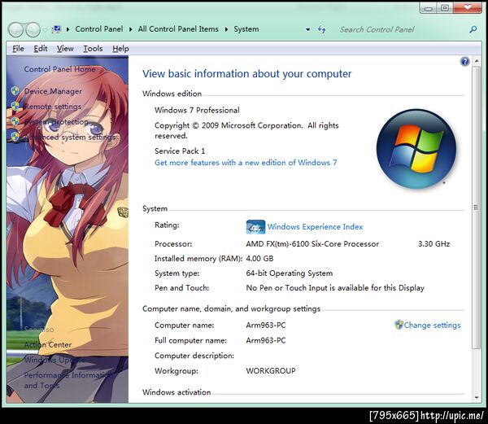The width and height of the screenshot is (488, 424).
Task: Click the No Pen or Touch Input text
Action: 335,287
